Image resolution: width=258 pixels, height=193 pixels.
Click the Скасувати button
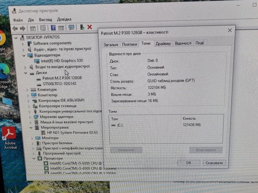coord(214,163)
